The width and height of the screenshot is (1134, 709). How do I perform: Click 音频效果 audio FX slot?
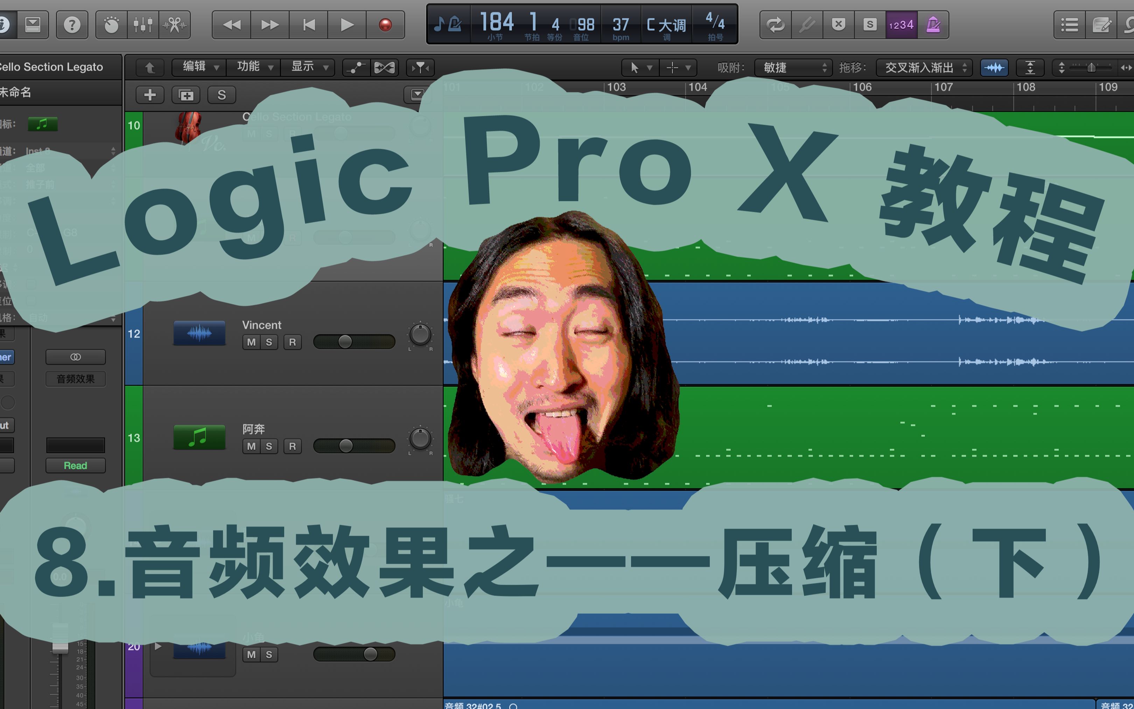[x=76, y=379]
